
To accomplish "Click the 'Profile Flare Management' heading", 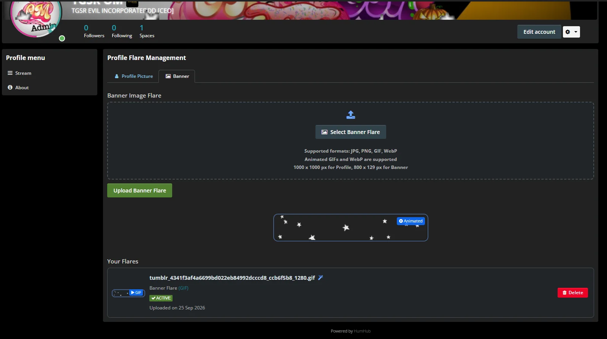I will pyautogui.click(x=147, y=58).
